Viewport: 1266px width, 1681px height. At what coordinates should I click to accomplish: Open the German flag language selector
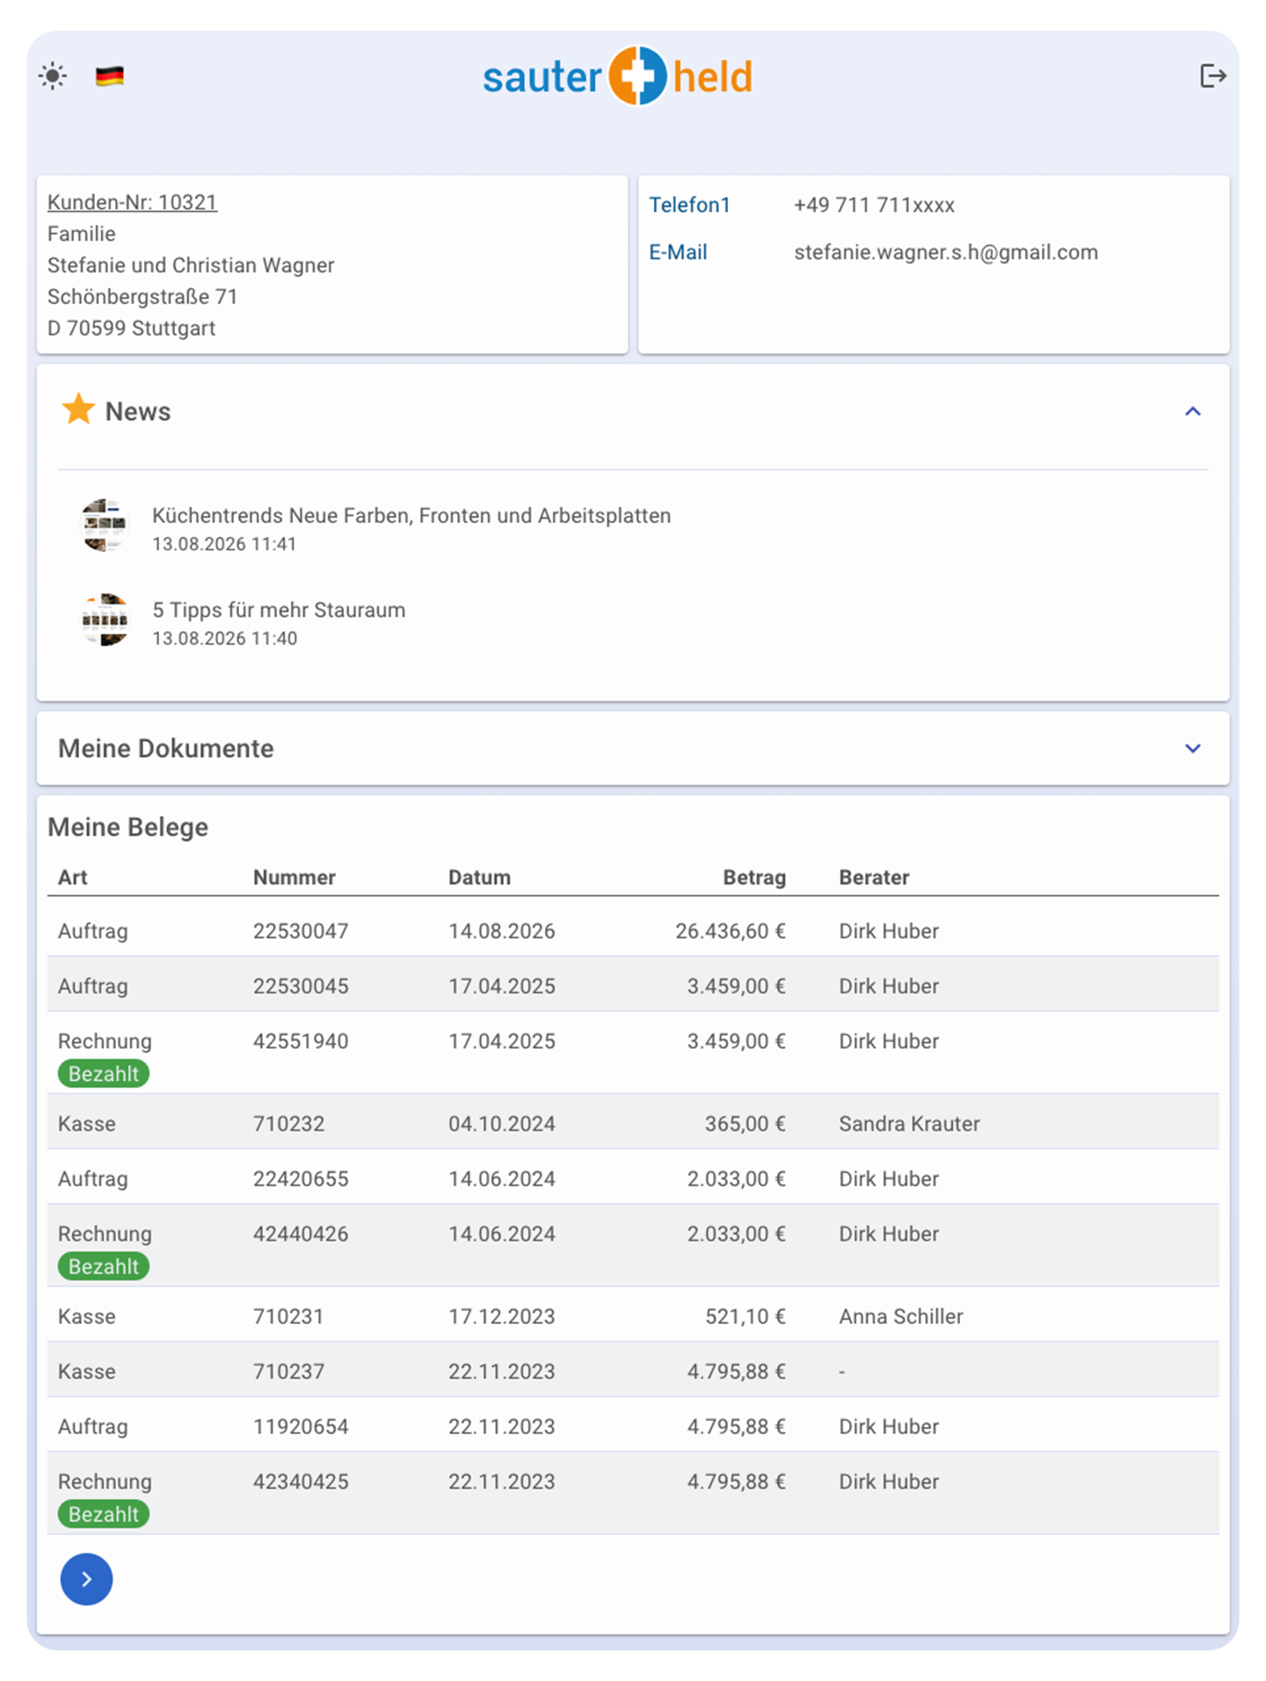click(110, 76)
